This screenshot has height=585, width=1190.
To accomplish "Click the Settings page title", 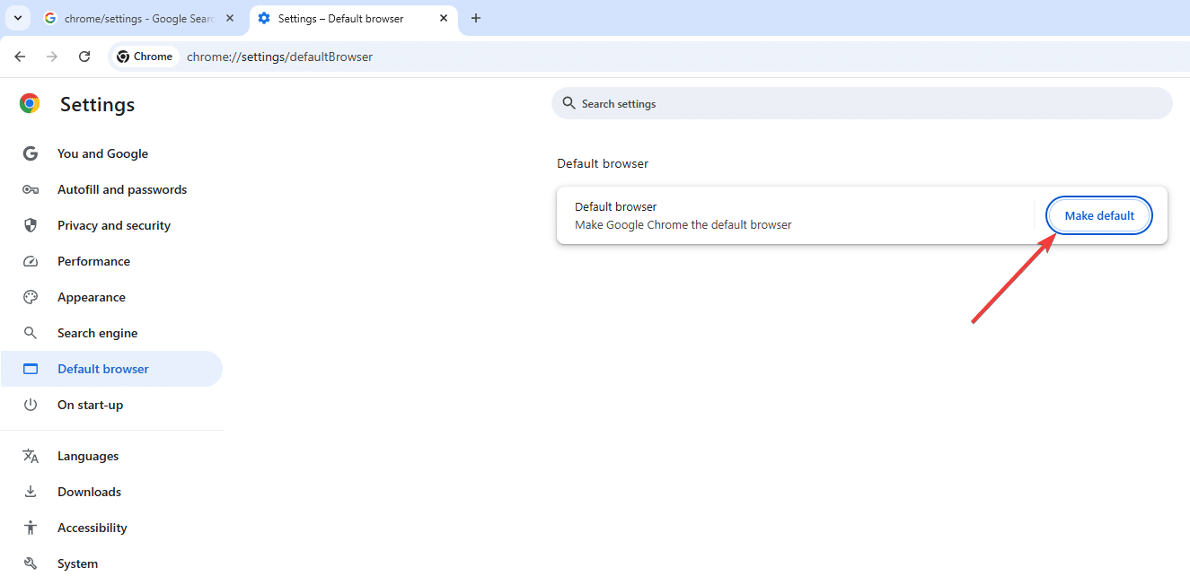I will point(97,104).
